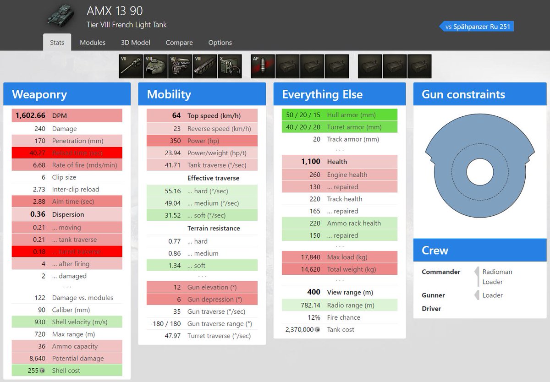Select the Rate of fire row

(x=67, y=165)
